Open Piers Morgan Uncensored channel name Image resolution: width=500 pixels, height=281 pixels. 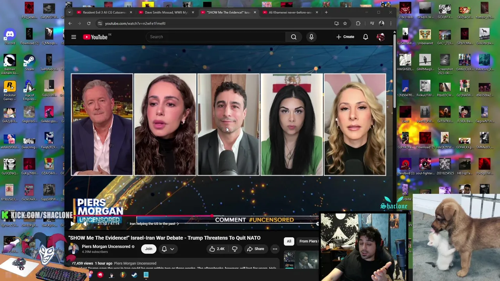click(106, 247)
